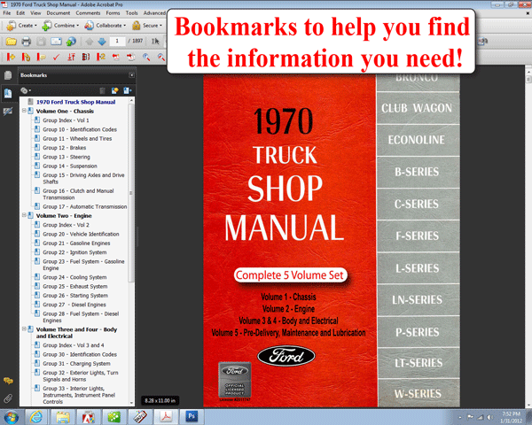532x425 pixels.
Task: Click the first magnifier search icon
Action: [x=146, y=57]
